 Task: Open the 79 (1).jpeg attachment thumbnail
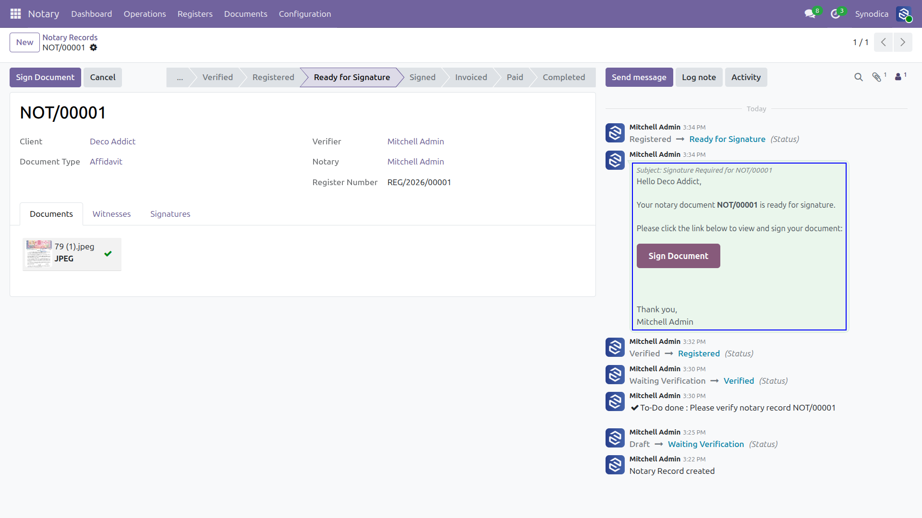click(x=39, y=254)
